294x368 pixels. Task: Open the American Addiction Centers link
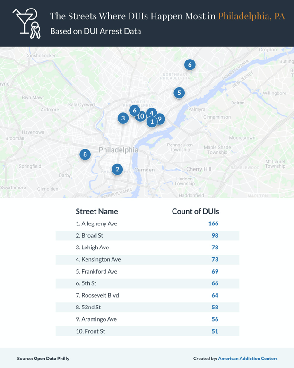[248, 359]
